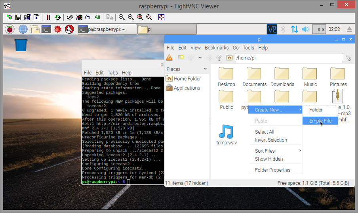Open Help menu in file manager
358x213 pixels.
click(x=263, y=48)
